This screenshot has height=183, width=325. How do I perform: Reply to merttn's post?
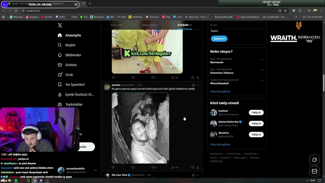coord(113,167)
